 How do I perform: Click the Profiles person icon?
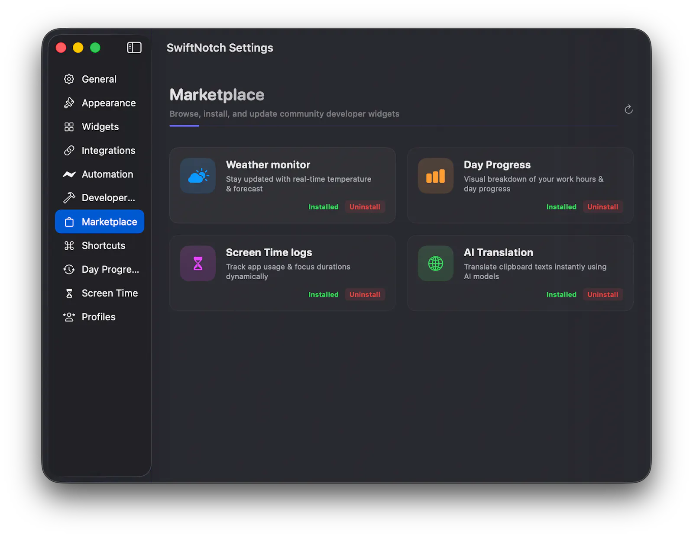[x=69, y=317]
